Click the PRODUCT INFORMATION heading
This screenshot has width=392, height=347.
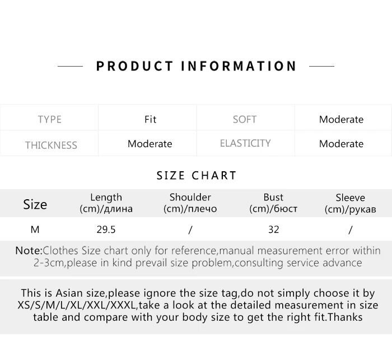point(196,66)
